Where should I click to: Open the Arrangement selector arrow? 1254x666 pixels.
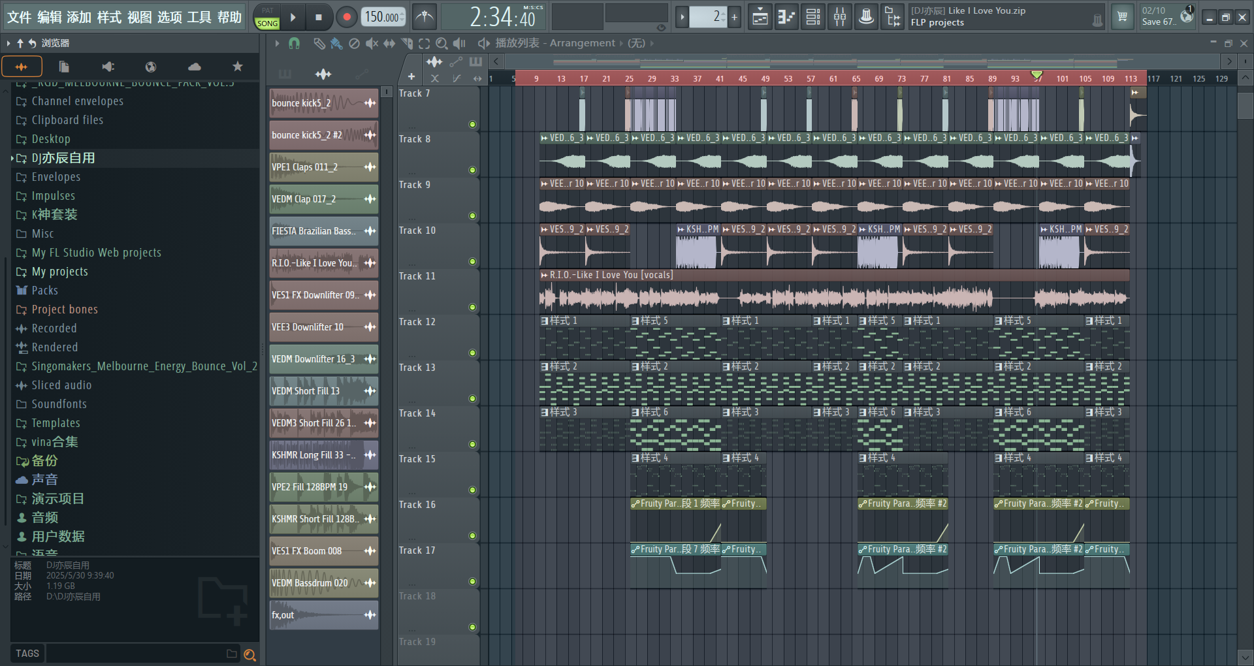pos(621,43)
